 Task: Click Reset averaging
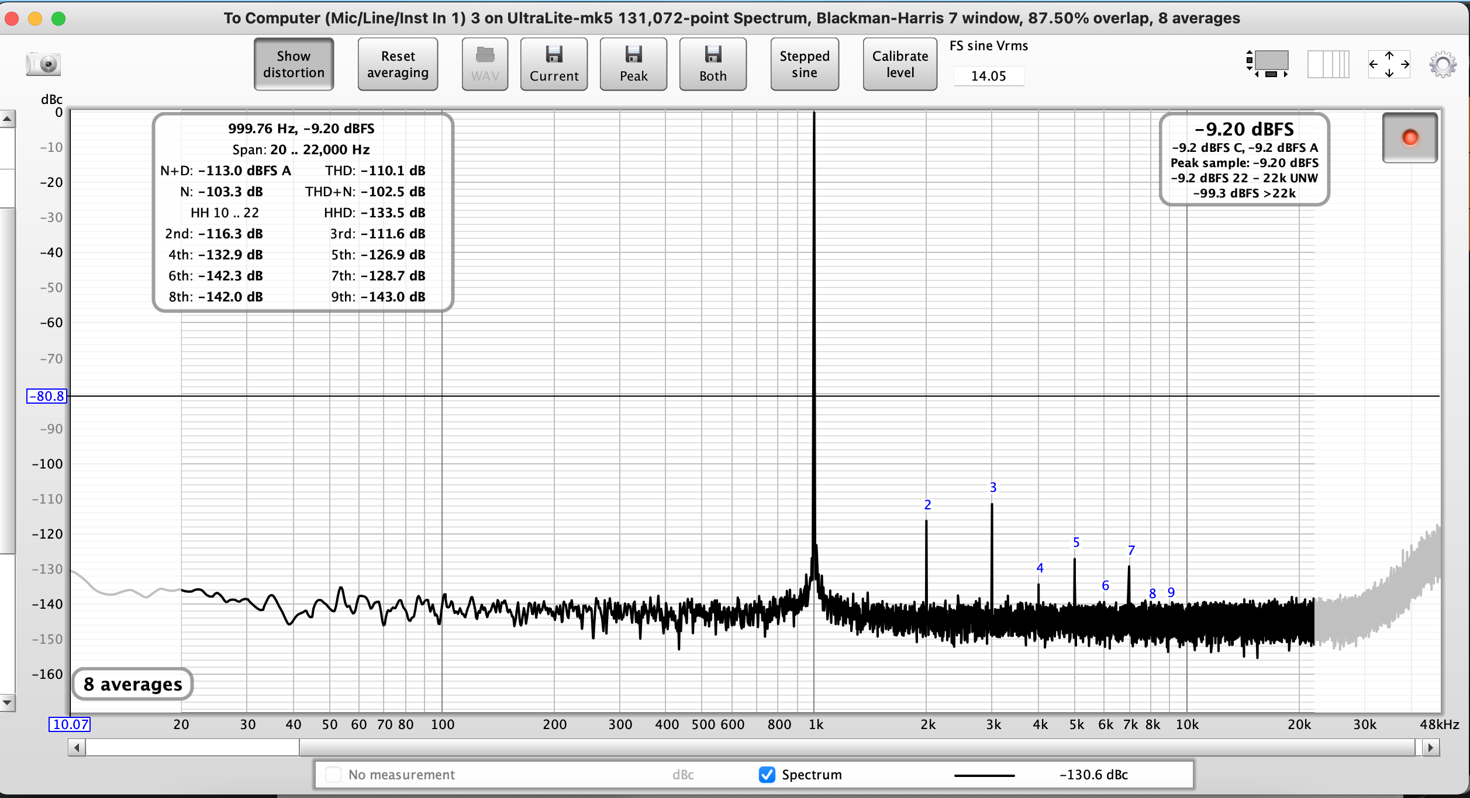398,64
